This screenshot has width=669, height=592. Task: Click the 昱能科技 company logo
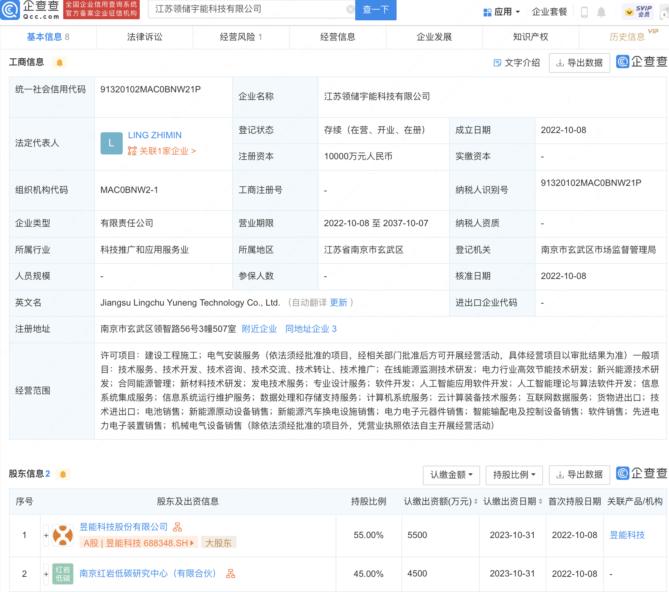(x=63, y=535)
